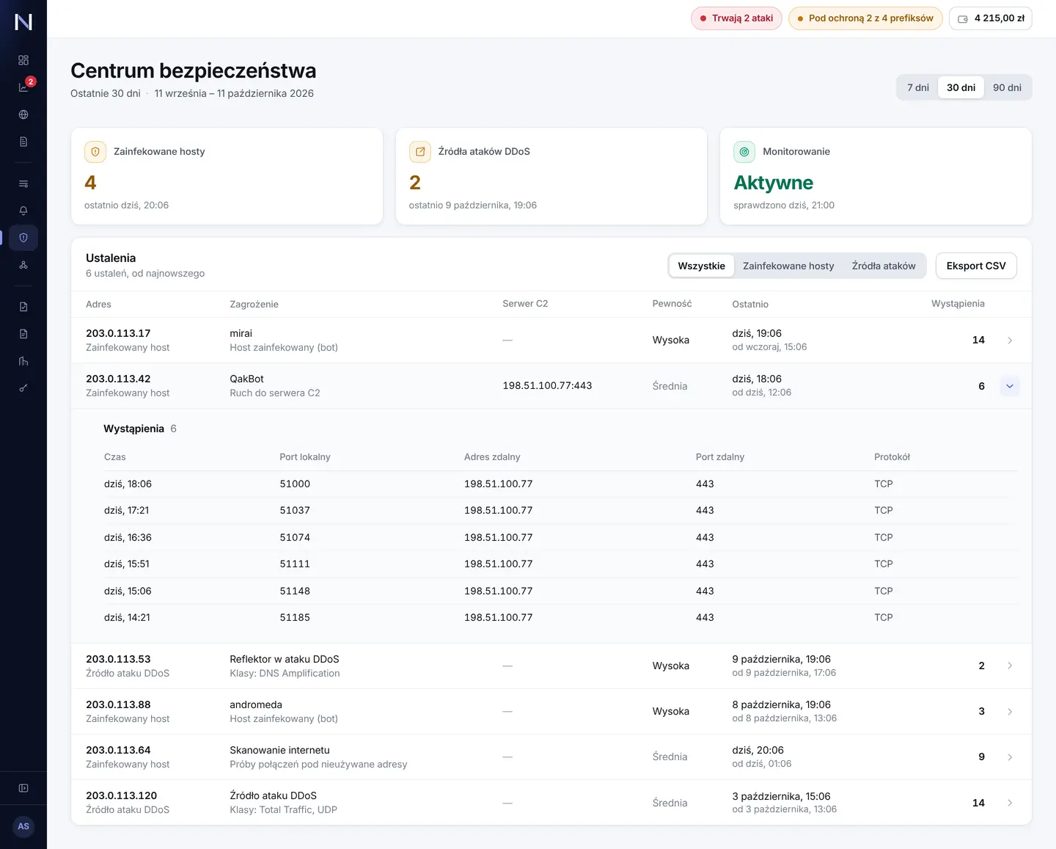1056x849 pixels.
Task: Expand the 203.0.113.64 Skanowanie internetu chevron
Action: coord(1010,757)
